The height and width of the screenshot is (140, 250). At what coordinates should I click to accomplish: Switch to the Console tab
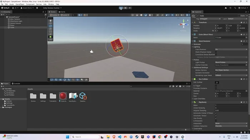tap(16, 83)
